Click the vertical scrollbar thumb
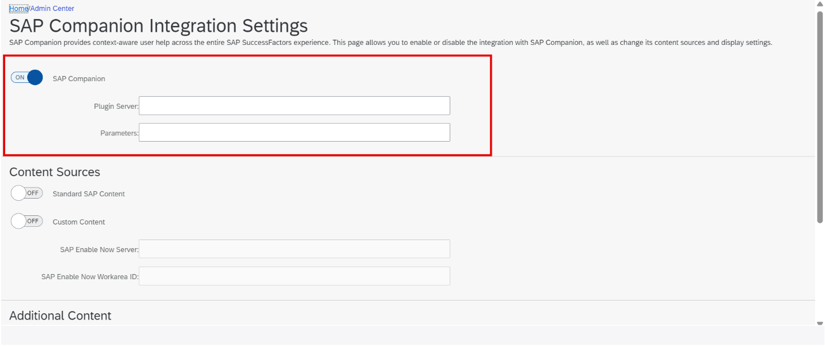Screen dimensions: 825x346 point(820,117)
